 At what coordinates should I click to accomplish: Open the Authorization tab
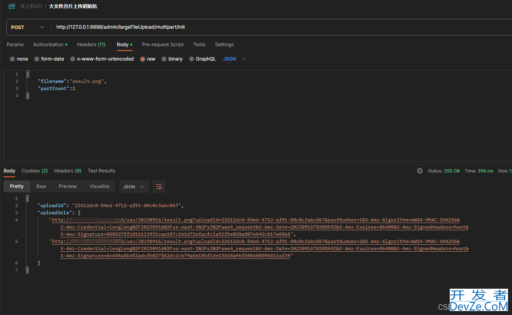[x=50, y=45]
